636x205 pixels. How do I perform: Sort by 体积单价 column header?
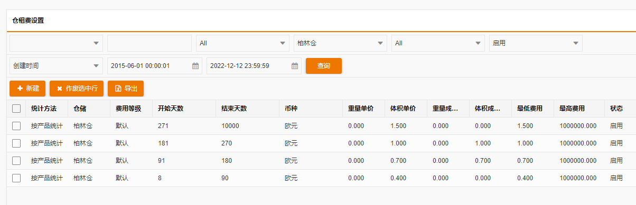click(x=406, y=109)
